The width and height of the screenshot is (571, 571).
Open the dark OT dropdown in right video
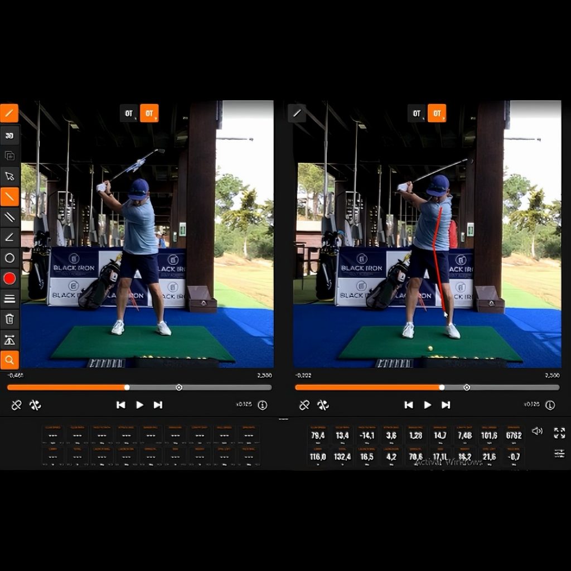coord(417,113)
